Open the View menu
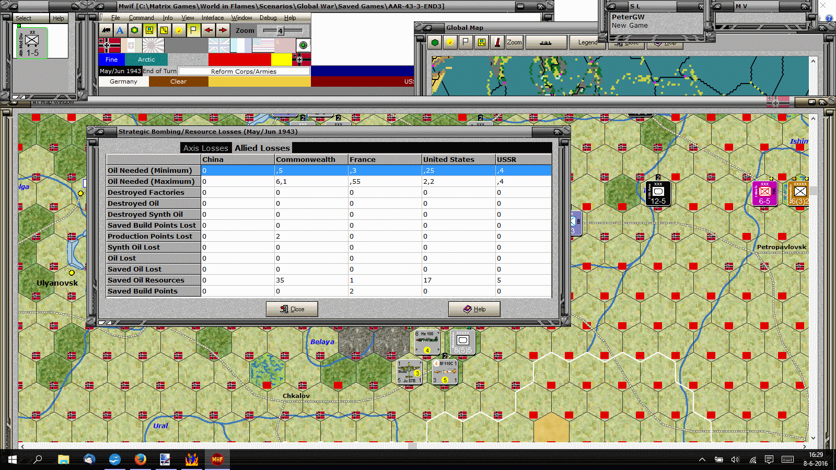836x470 pixels. click(188, 18)
